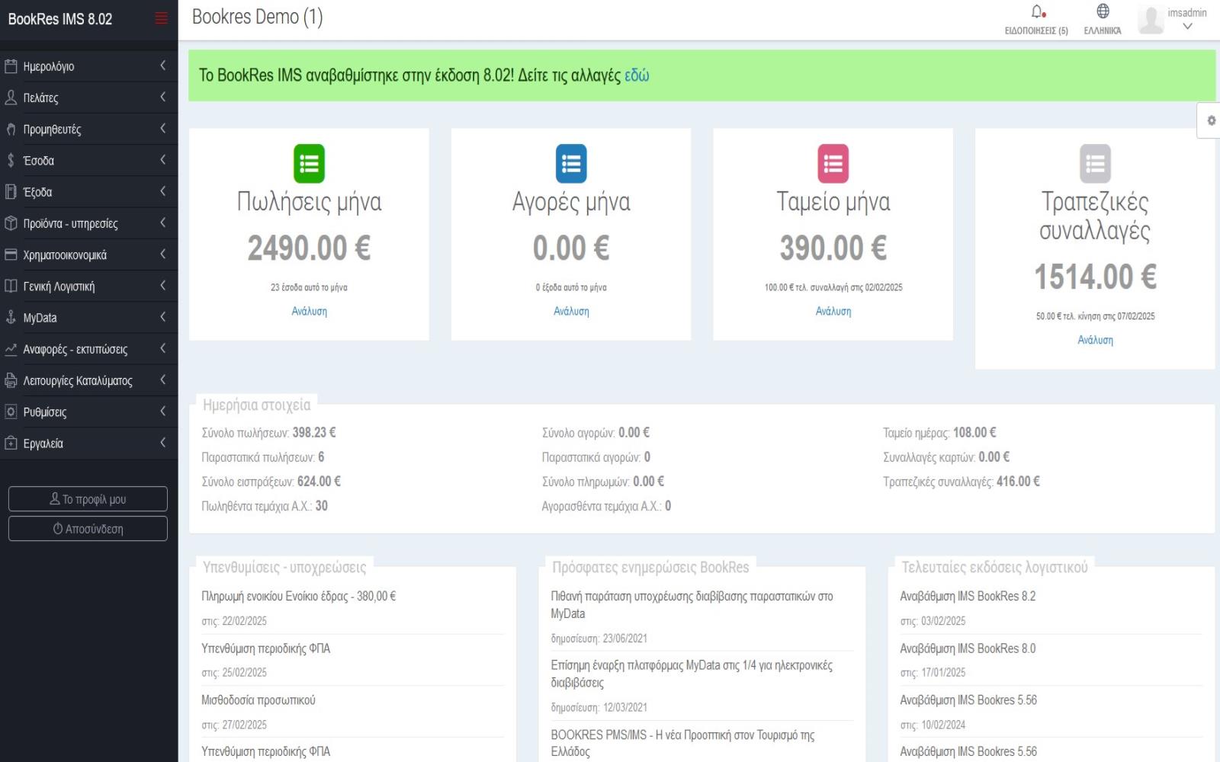Expand the Έξοδα chevron
The image size is (1220, 762).
(x=162, y=191)
